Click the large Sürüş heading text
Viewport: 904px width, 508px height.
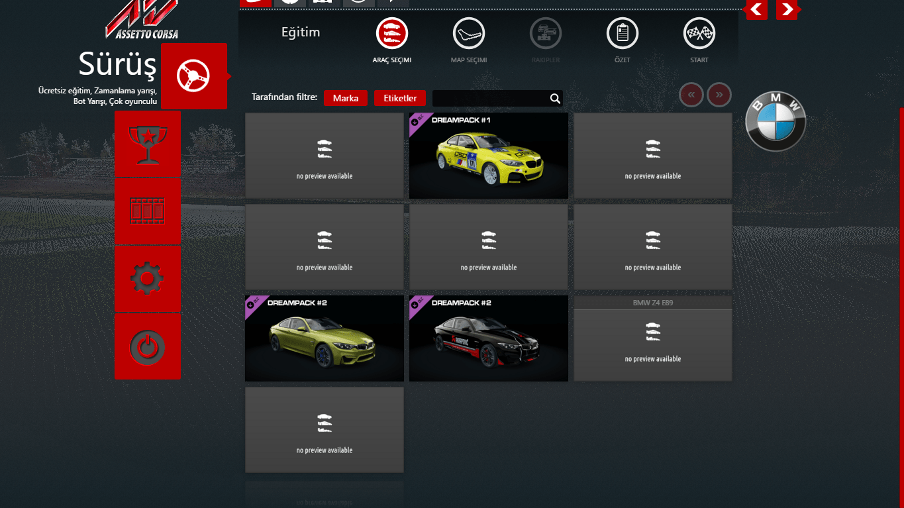tap(117, 64)
